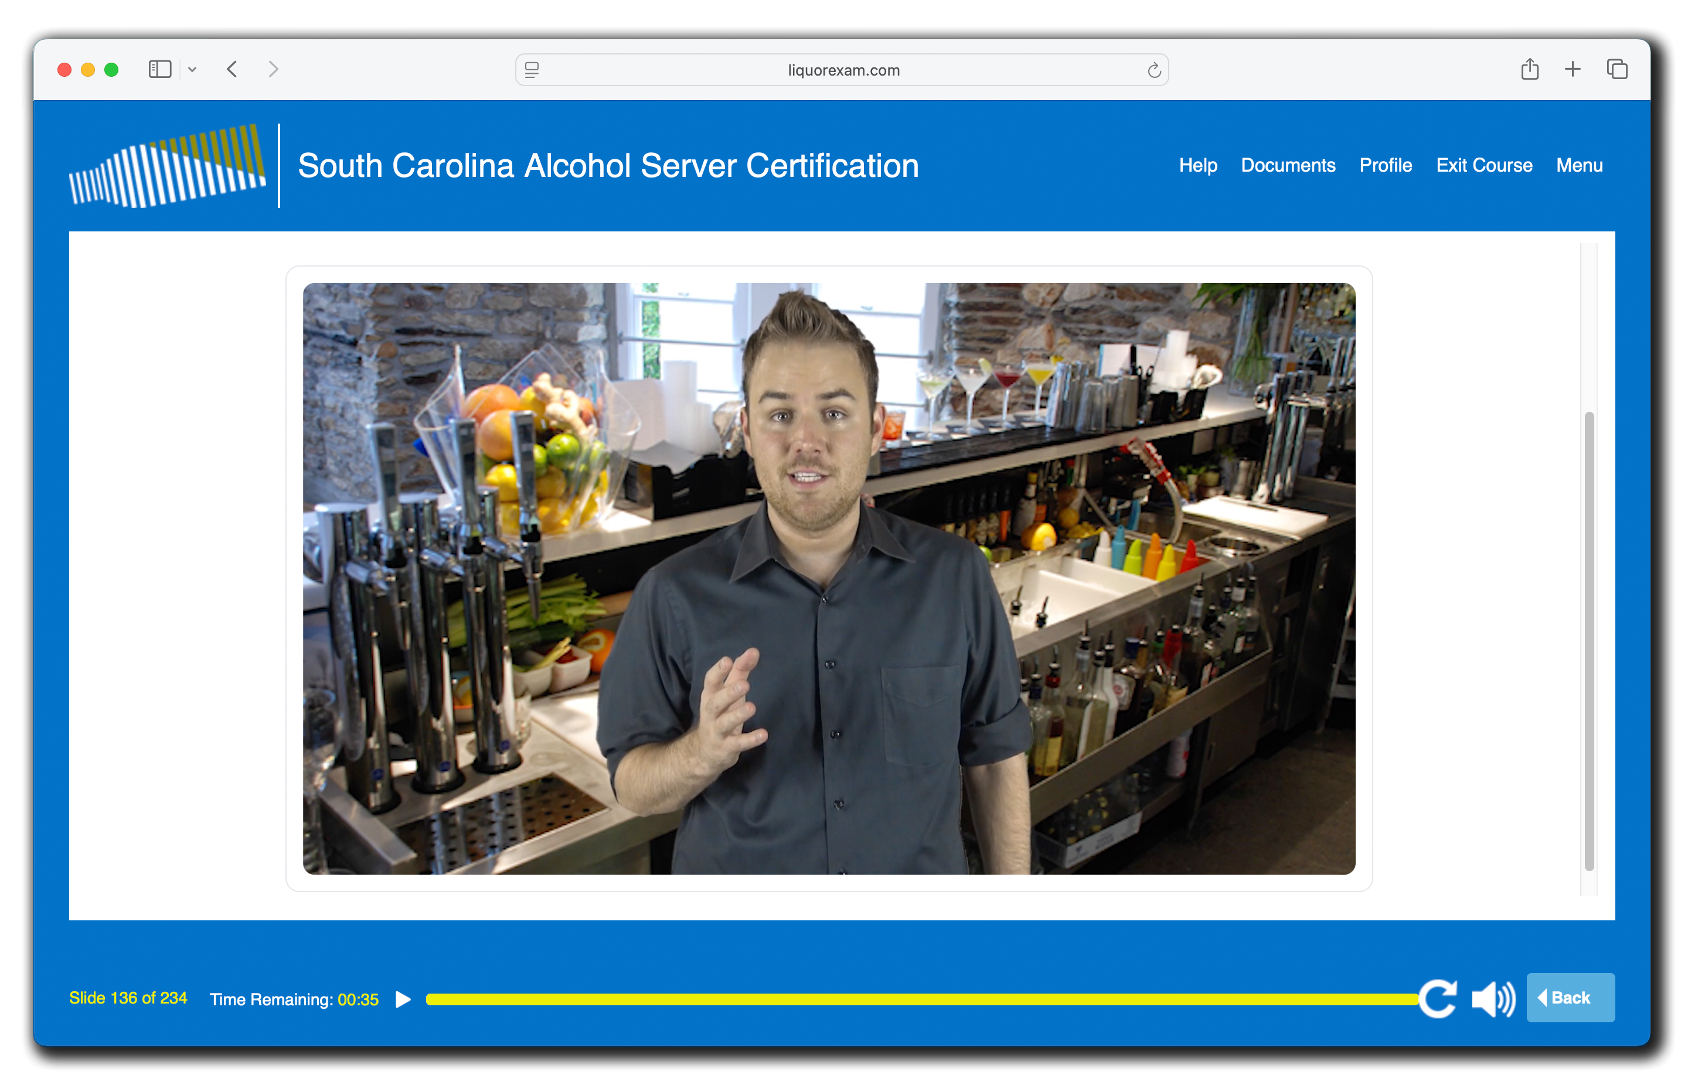The image size is (1688, 1092).
Task: Show the tab overview icon
Action: [1616, 70]
